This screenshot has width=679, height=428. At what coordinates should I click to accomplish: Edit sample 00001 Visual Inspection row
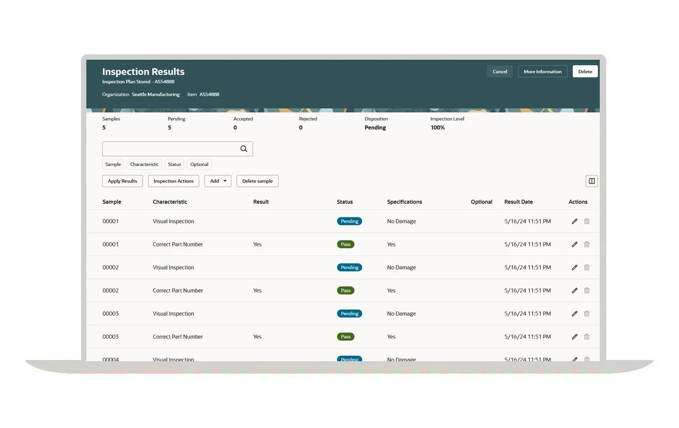[x=574, y=222]
